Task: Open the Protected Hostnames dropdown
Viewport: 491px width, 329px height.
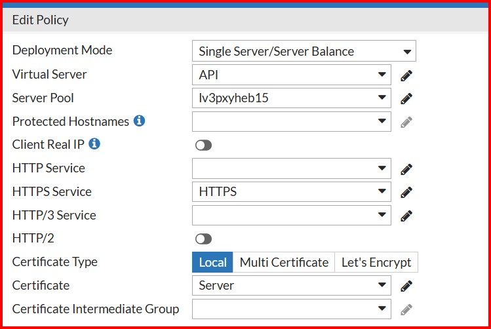Action: click(x=292, y=121)
